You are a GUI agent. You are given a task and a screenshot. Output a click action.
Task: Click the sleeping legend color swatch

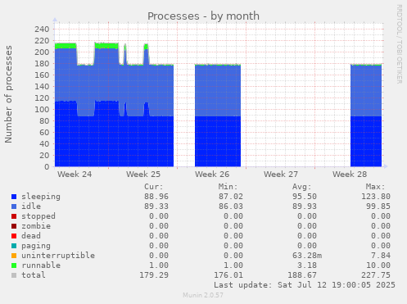(x=14, y=197)
